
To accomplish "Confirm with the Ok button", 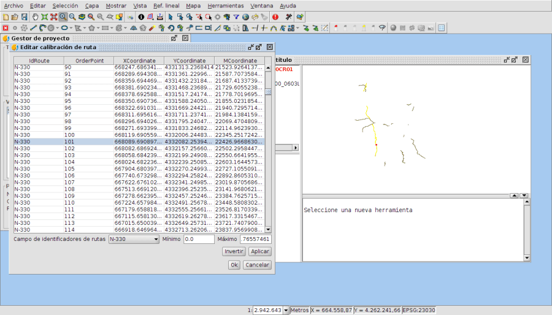I will click(234, 265).
